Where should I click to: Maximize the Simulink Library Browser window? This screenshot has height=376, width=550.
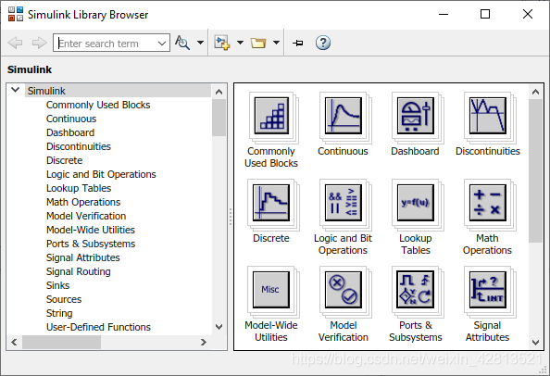click(x=485, y=14)
